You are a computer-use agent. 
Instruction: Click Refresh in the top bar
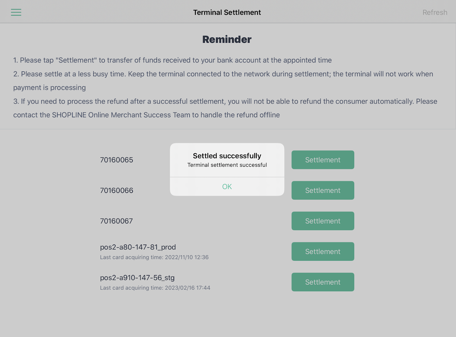click(435, 13)
